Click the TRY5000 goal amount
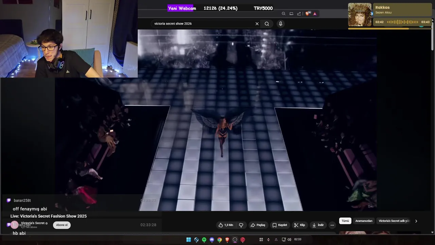The width and height of the screenshot is (435, 245). [263, 8]
